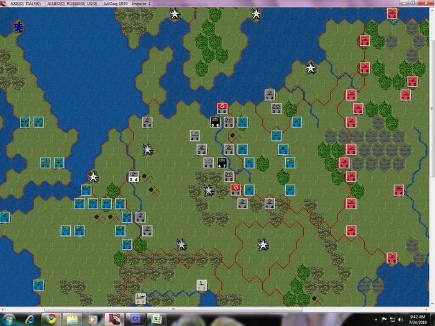Viewport: 435px width, 326px height.
Task: Open the ITALY(0) menu
Action: (33, 4)
